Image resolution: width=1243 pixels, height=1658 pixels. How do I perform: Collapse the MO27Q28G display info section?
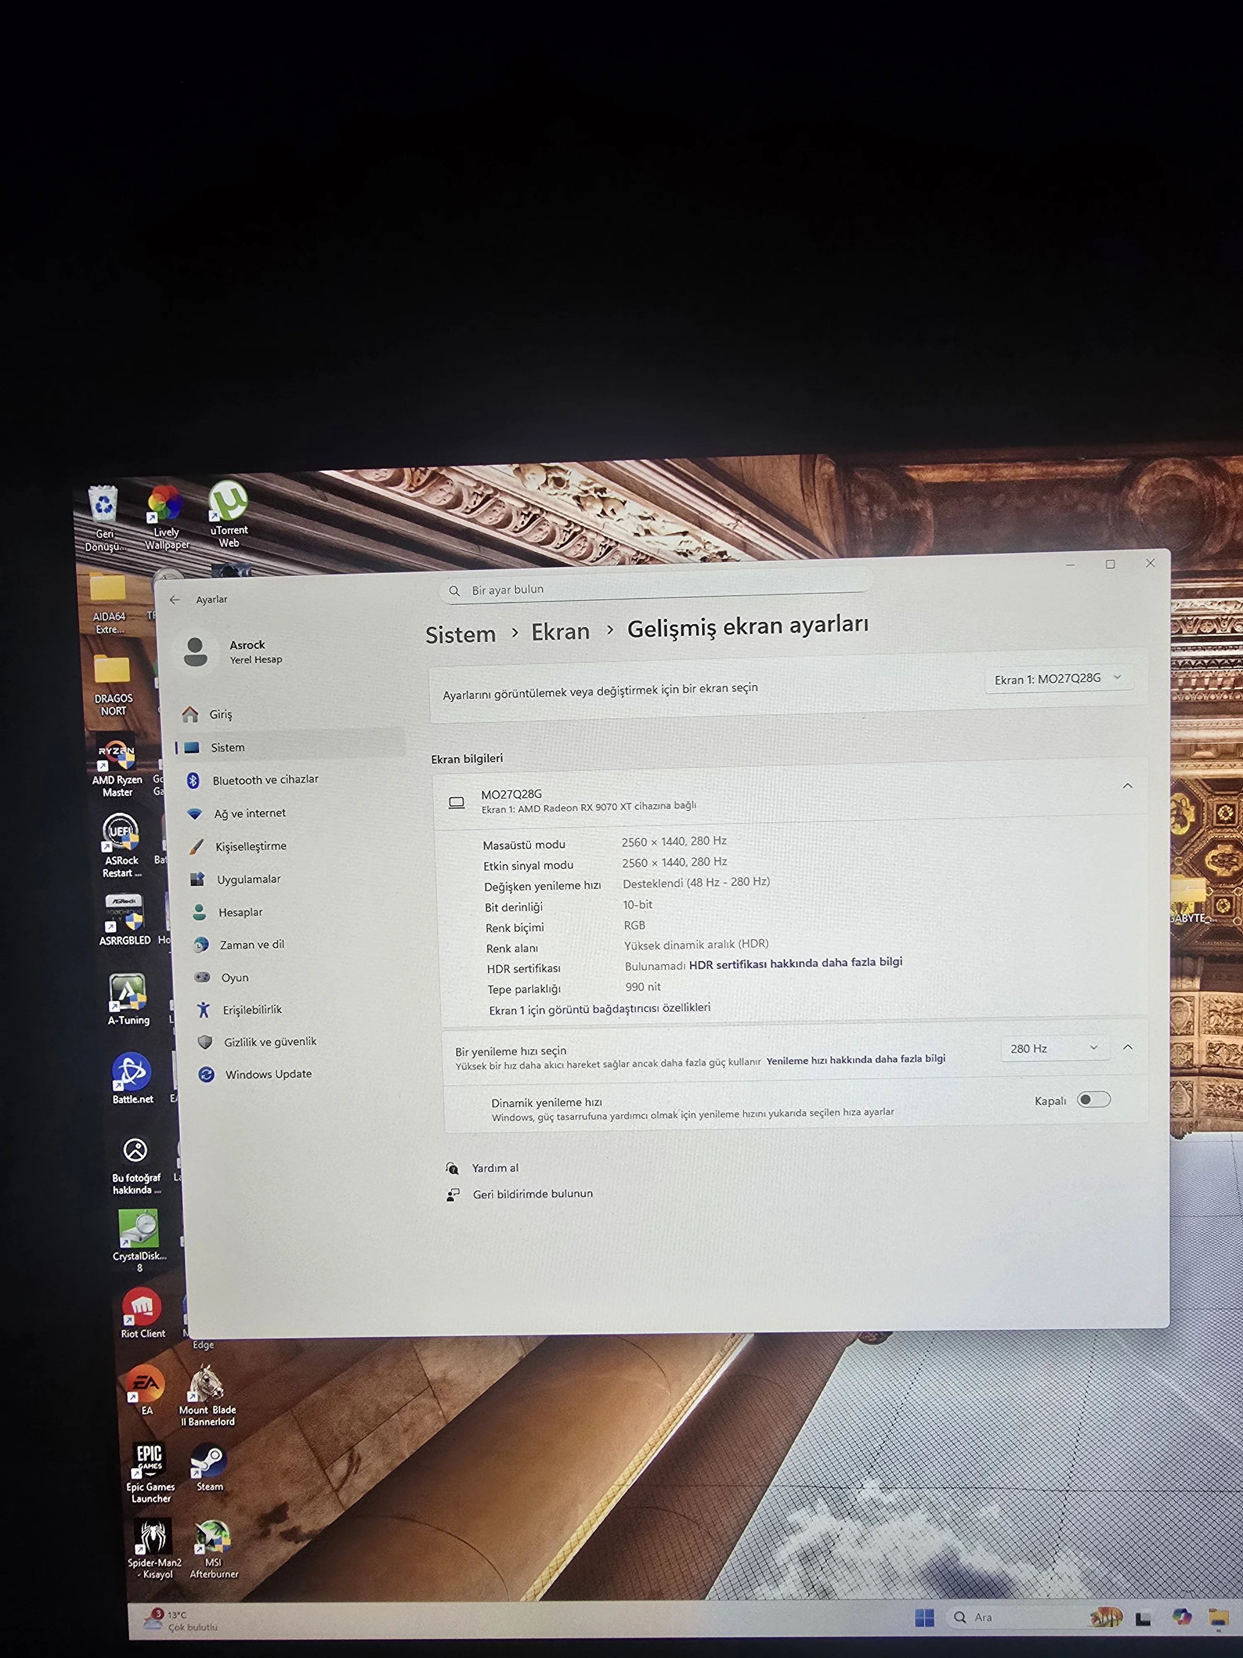coord(1127,785)
